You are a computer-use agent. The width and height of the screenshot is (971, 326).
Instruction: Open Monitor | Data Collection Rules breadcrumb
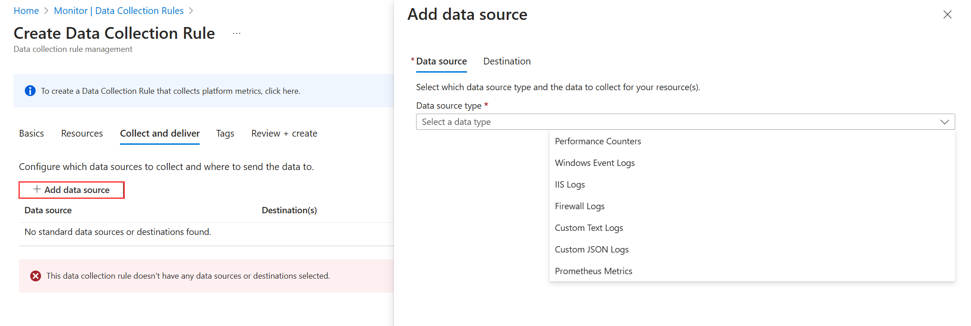119,11
